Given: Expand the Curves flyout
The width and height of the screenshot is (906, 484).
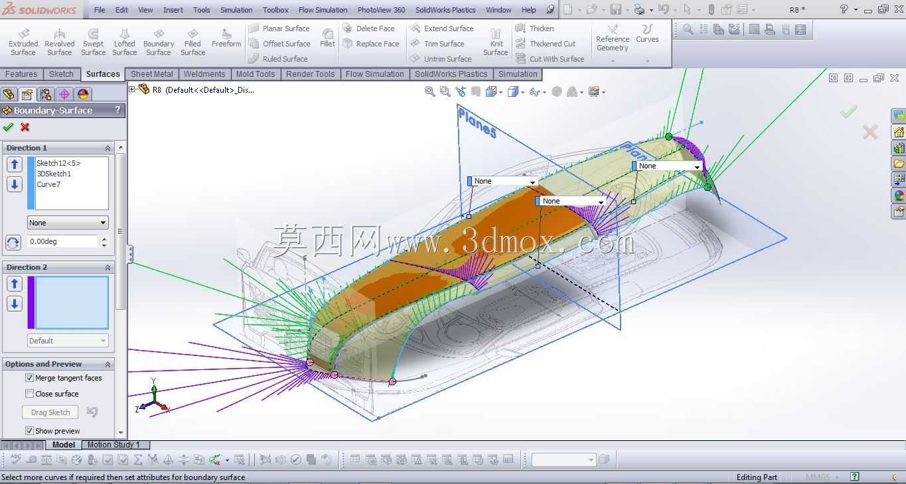Looking at the screenshot, I should 647,62.
